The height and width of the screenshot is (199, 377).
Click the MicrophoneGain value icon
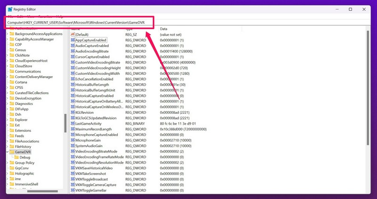pyautogui.click(x=73, y=140)
